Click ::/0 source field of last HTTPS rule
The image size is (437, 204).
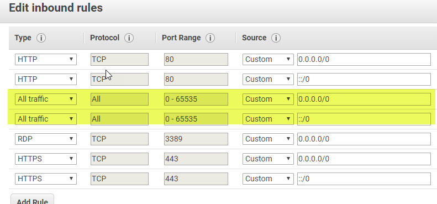tap(364, 179)
